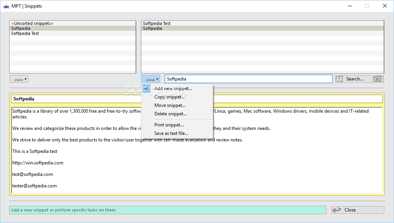The image size is (394, 223).
Task: Click the snippet title field showing Softpedia
Action: click(197, 99)
